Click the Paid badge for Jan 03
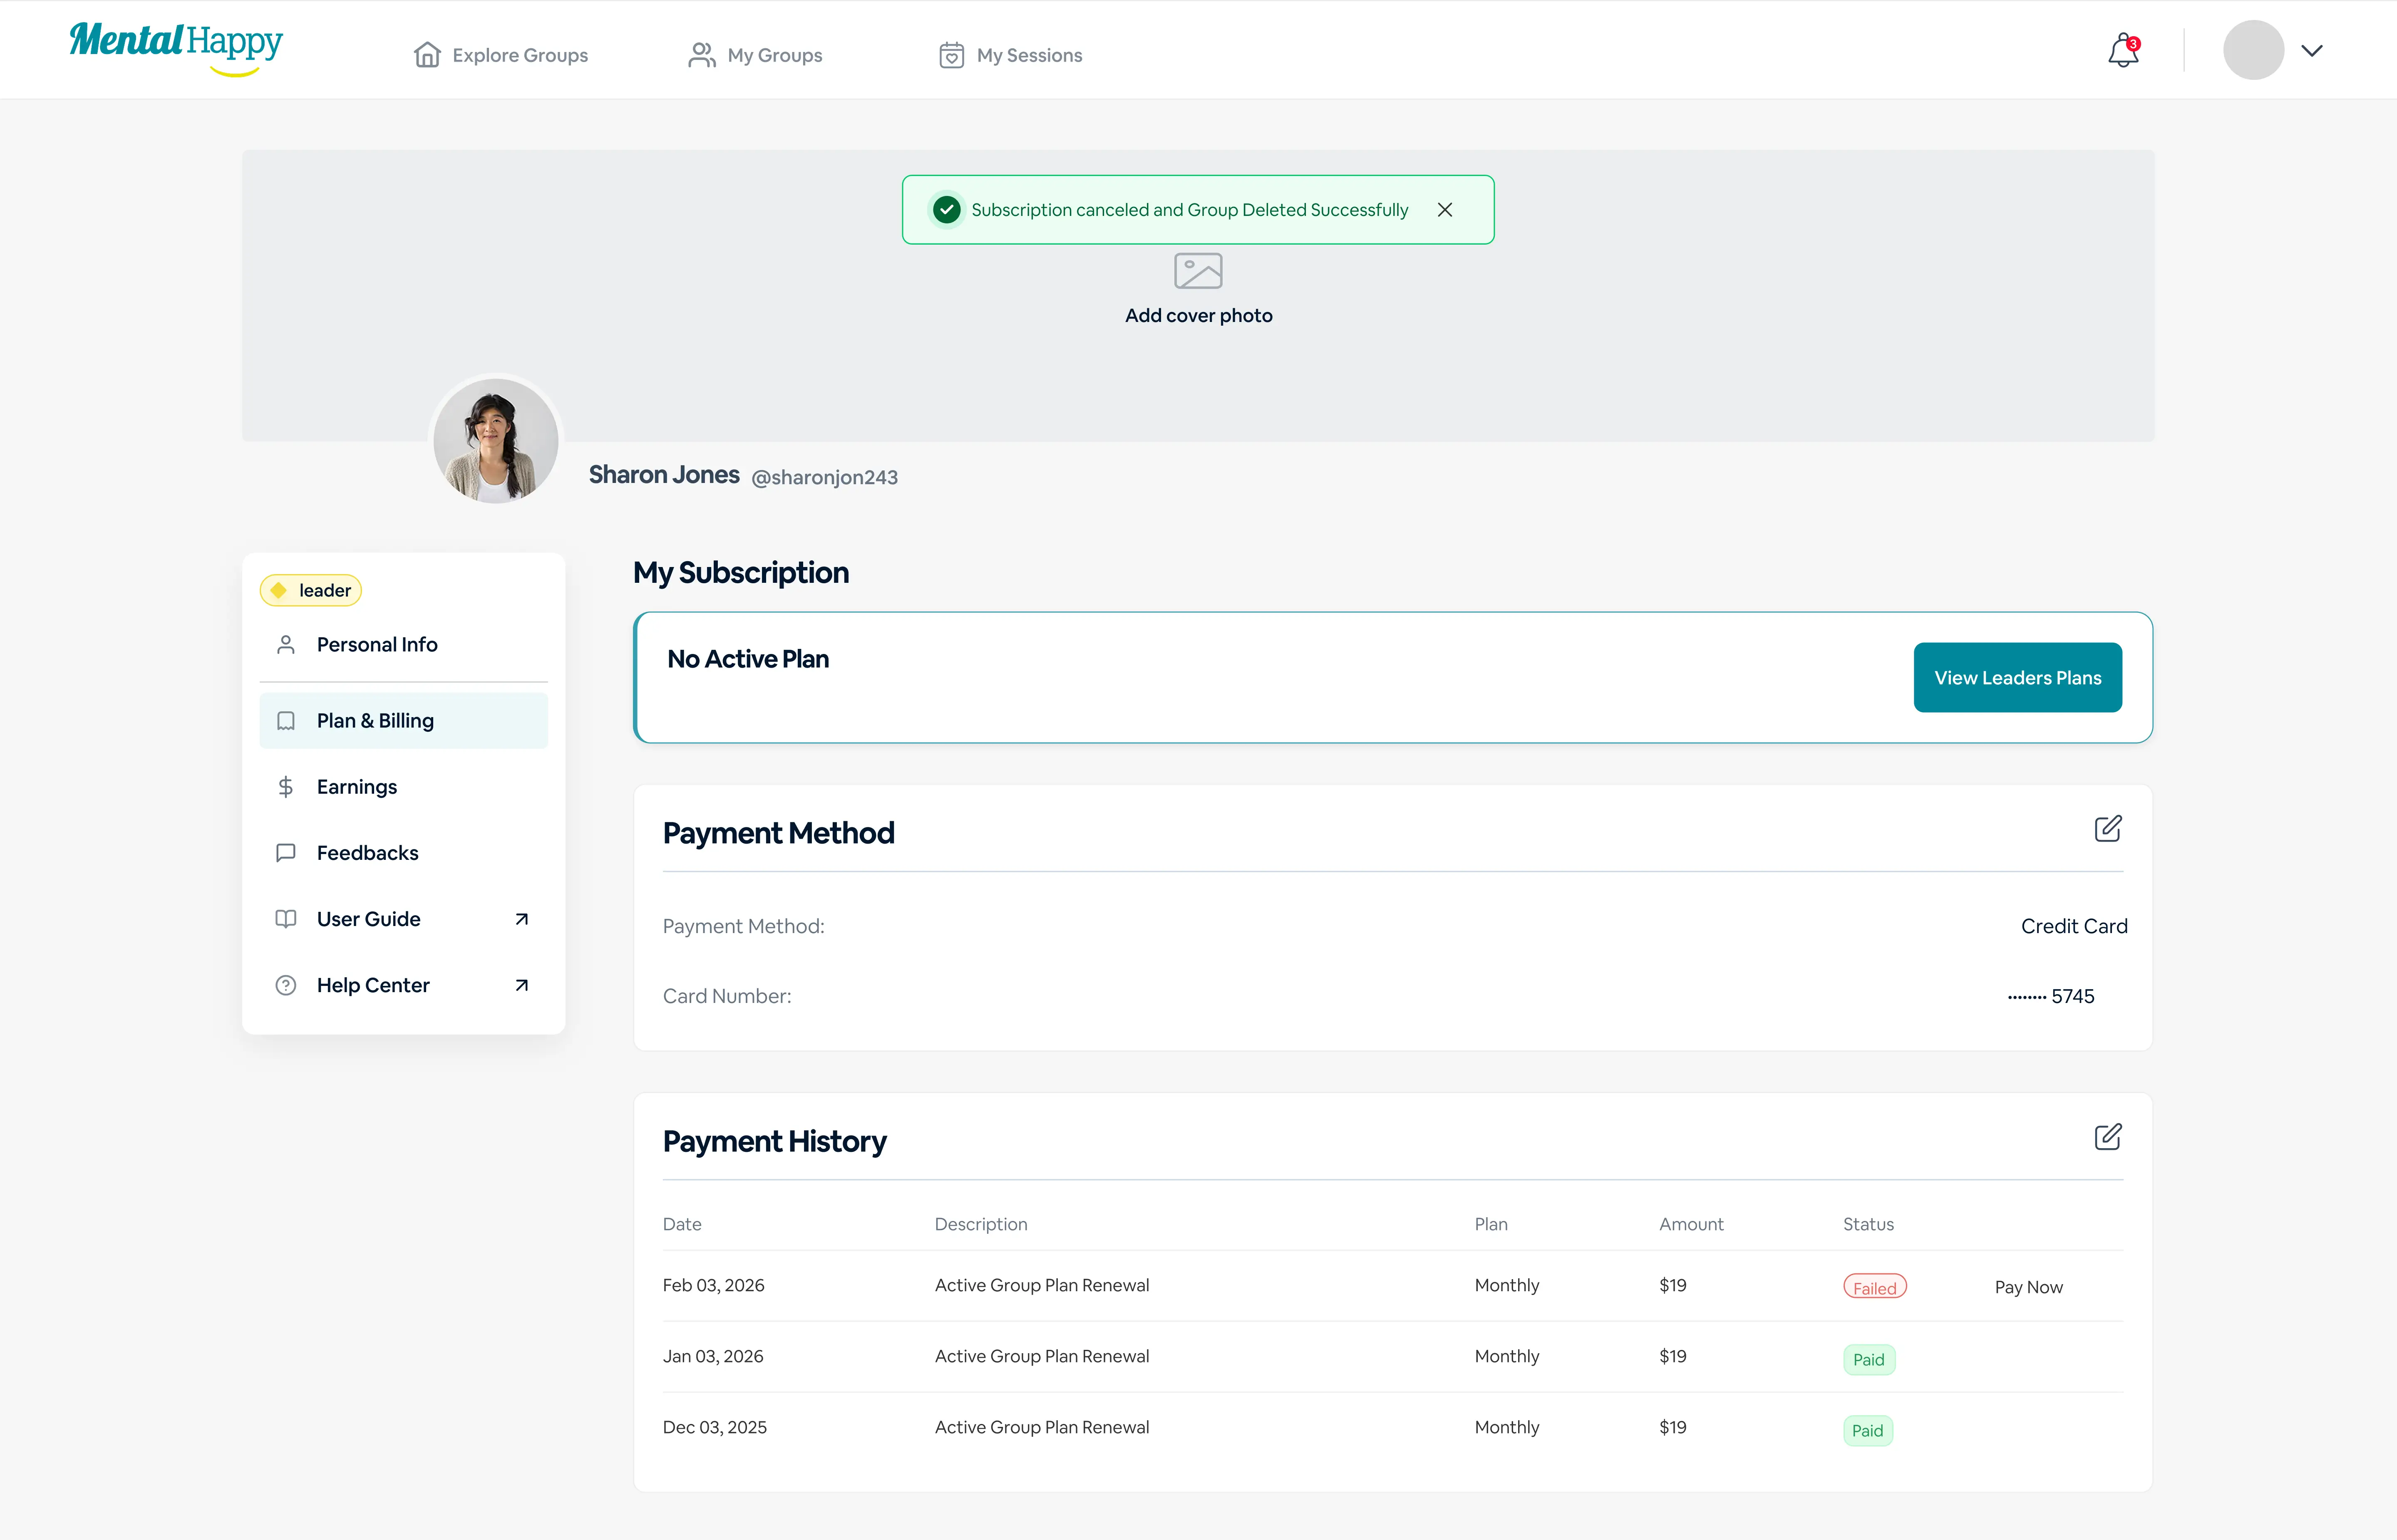2397x1540 pixels. [1869, 1360]
